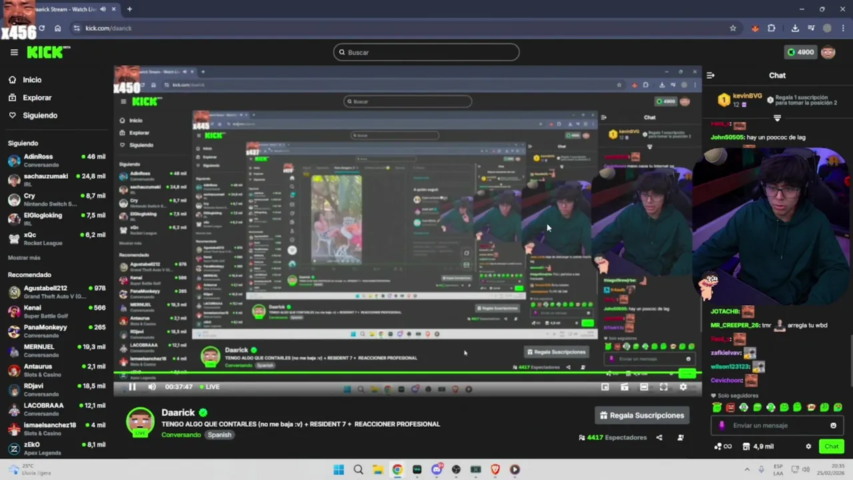Viewport: 853px width, 480px height.
Task: Open chat settings gear
Action: [x=808, y=447]
